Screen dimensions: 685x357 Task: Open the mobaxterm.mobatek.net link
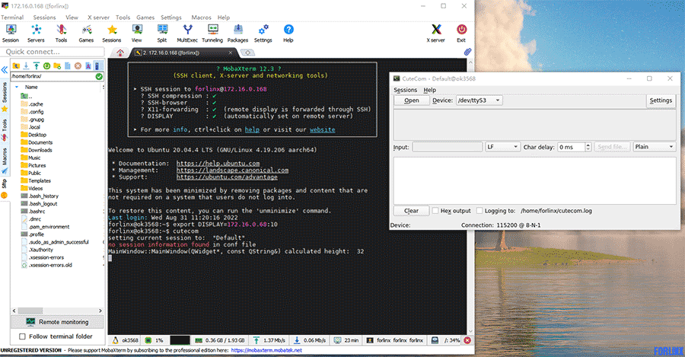pos(266,350)
